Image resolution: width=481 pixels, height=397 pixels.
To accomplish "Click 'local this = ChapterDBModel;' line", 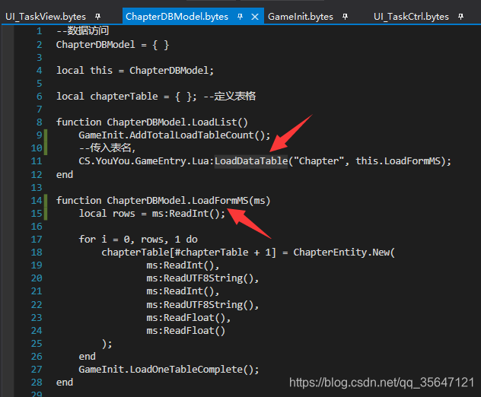I will (x=135, y=71).
